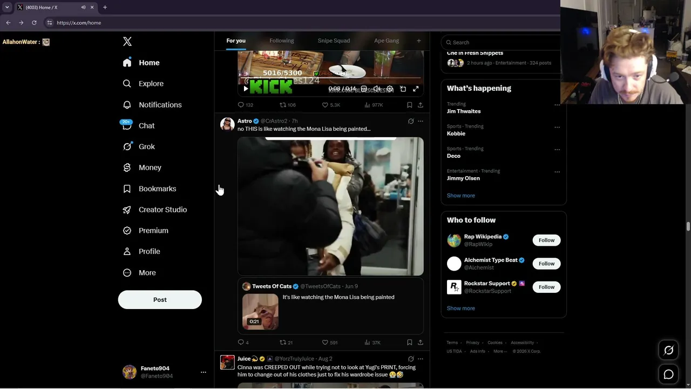
Task: Reply to Astro's Mona Lisa post
Action: (x=243, y=343)
